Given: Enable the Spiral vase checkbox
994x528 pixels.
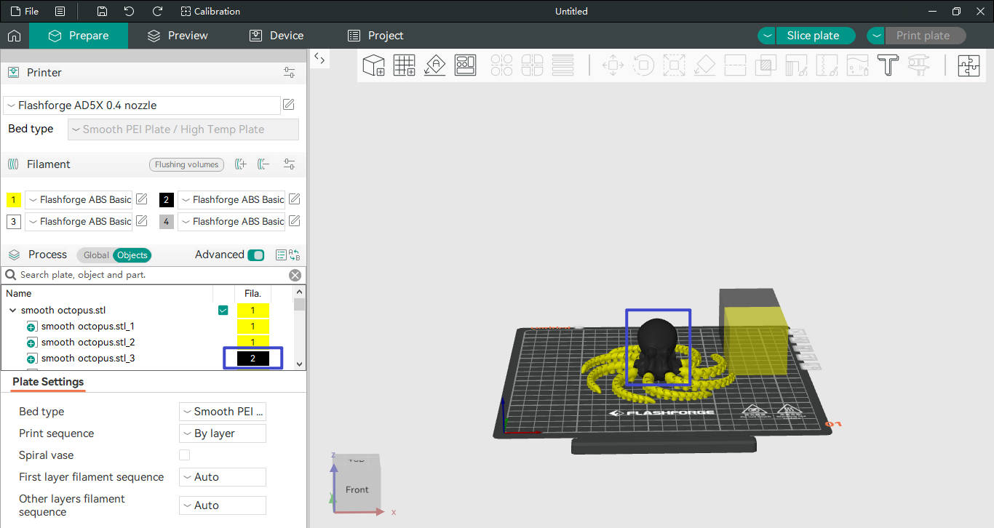Looking at the screenshot, I should (x=185, y=455).
